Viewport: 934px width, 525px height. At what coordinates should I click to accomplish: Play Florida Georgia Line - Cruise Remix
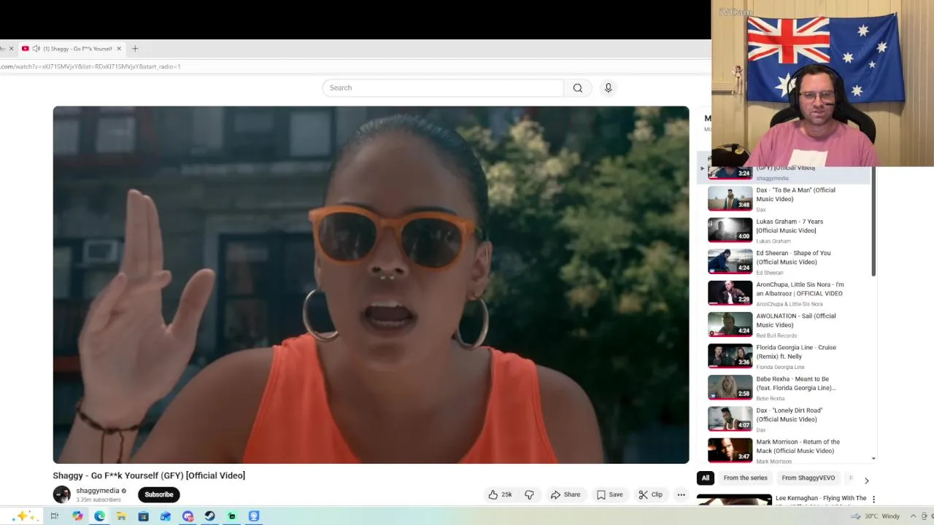(x=796, y=351)
